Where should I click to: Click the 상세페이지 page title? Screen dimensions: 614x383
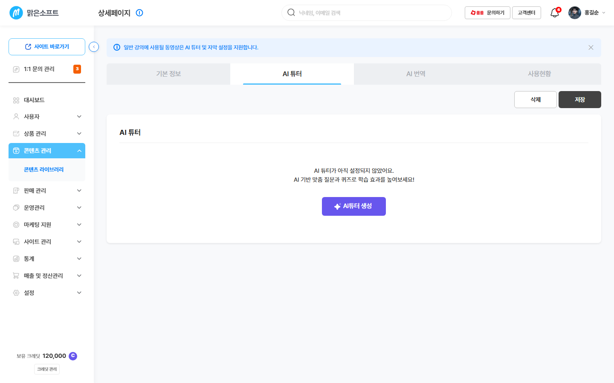(114, 13)
